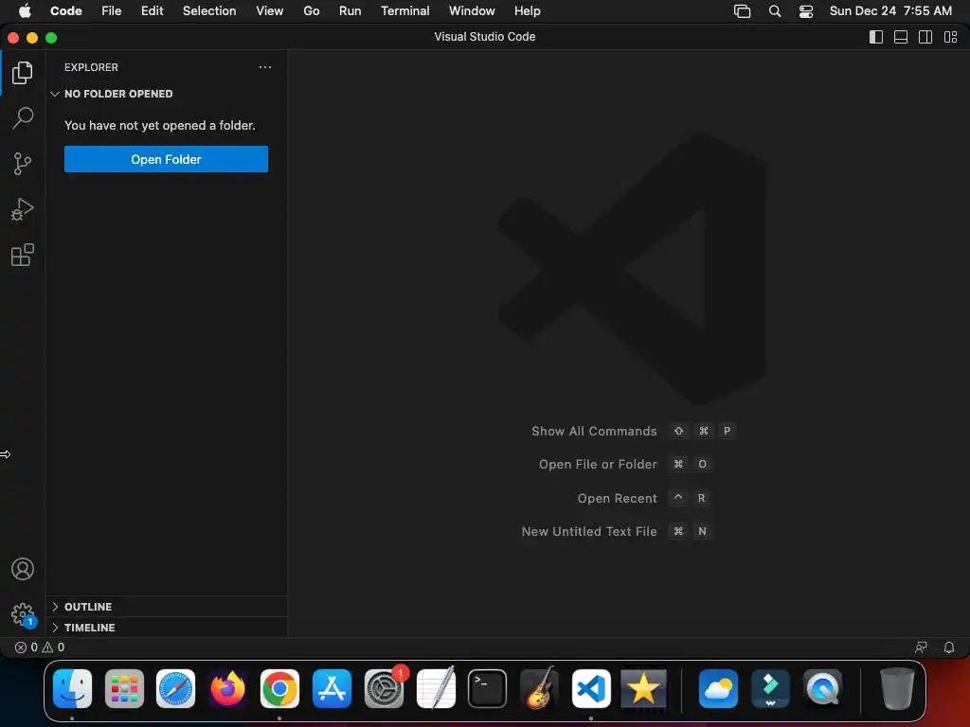Open the Source Control view
970x727 pixels.
23,164
